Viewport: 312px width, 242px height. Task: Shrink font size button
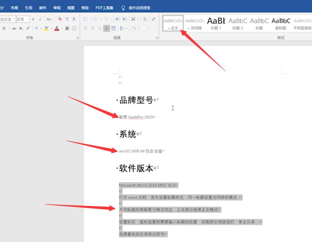point(40,19)
